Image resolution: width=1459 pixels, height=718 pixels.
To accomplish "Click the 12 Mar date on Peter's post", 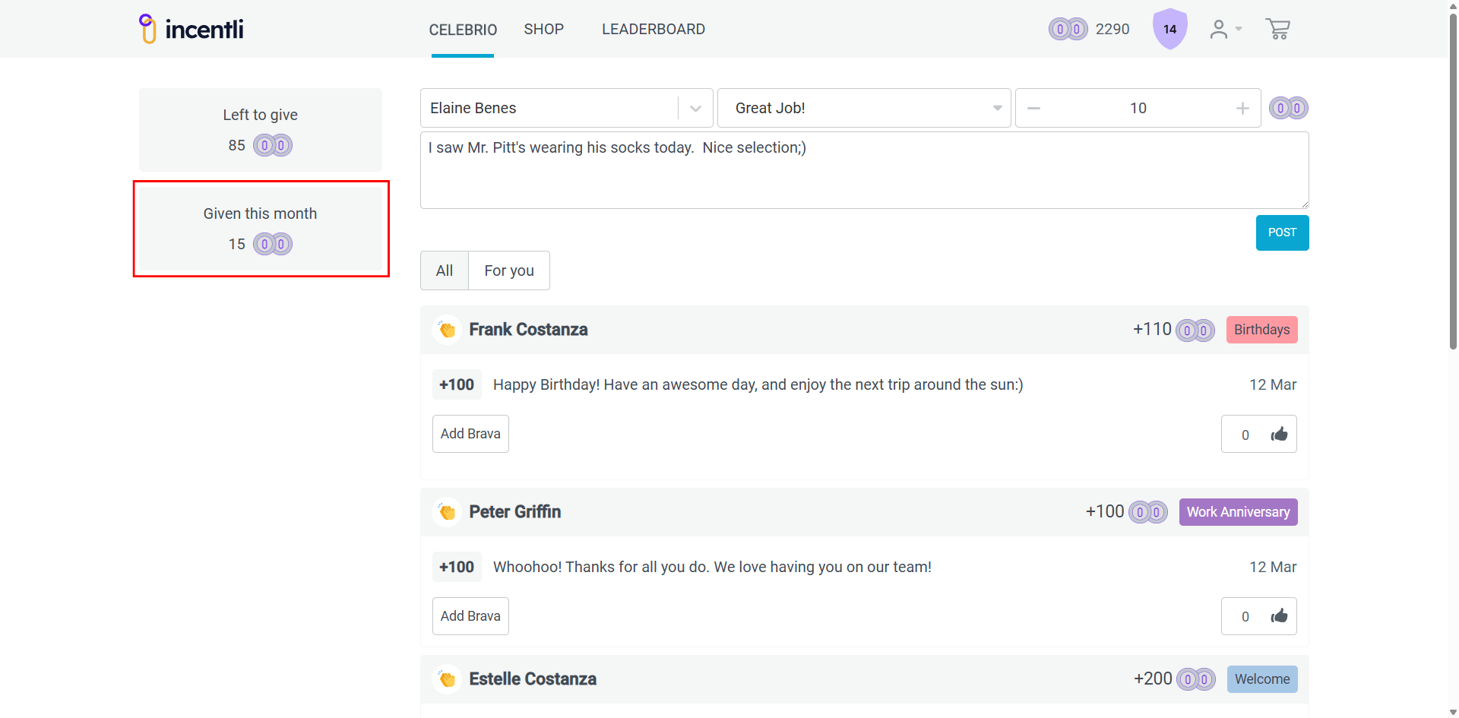I will tap(1273, 567).
